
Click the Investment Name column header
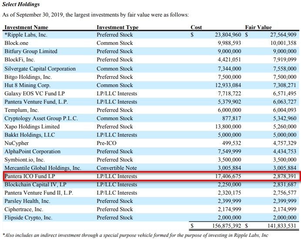click(x=26, y=27)
